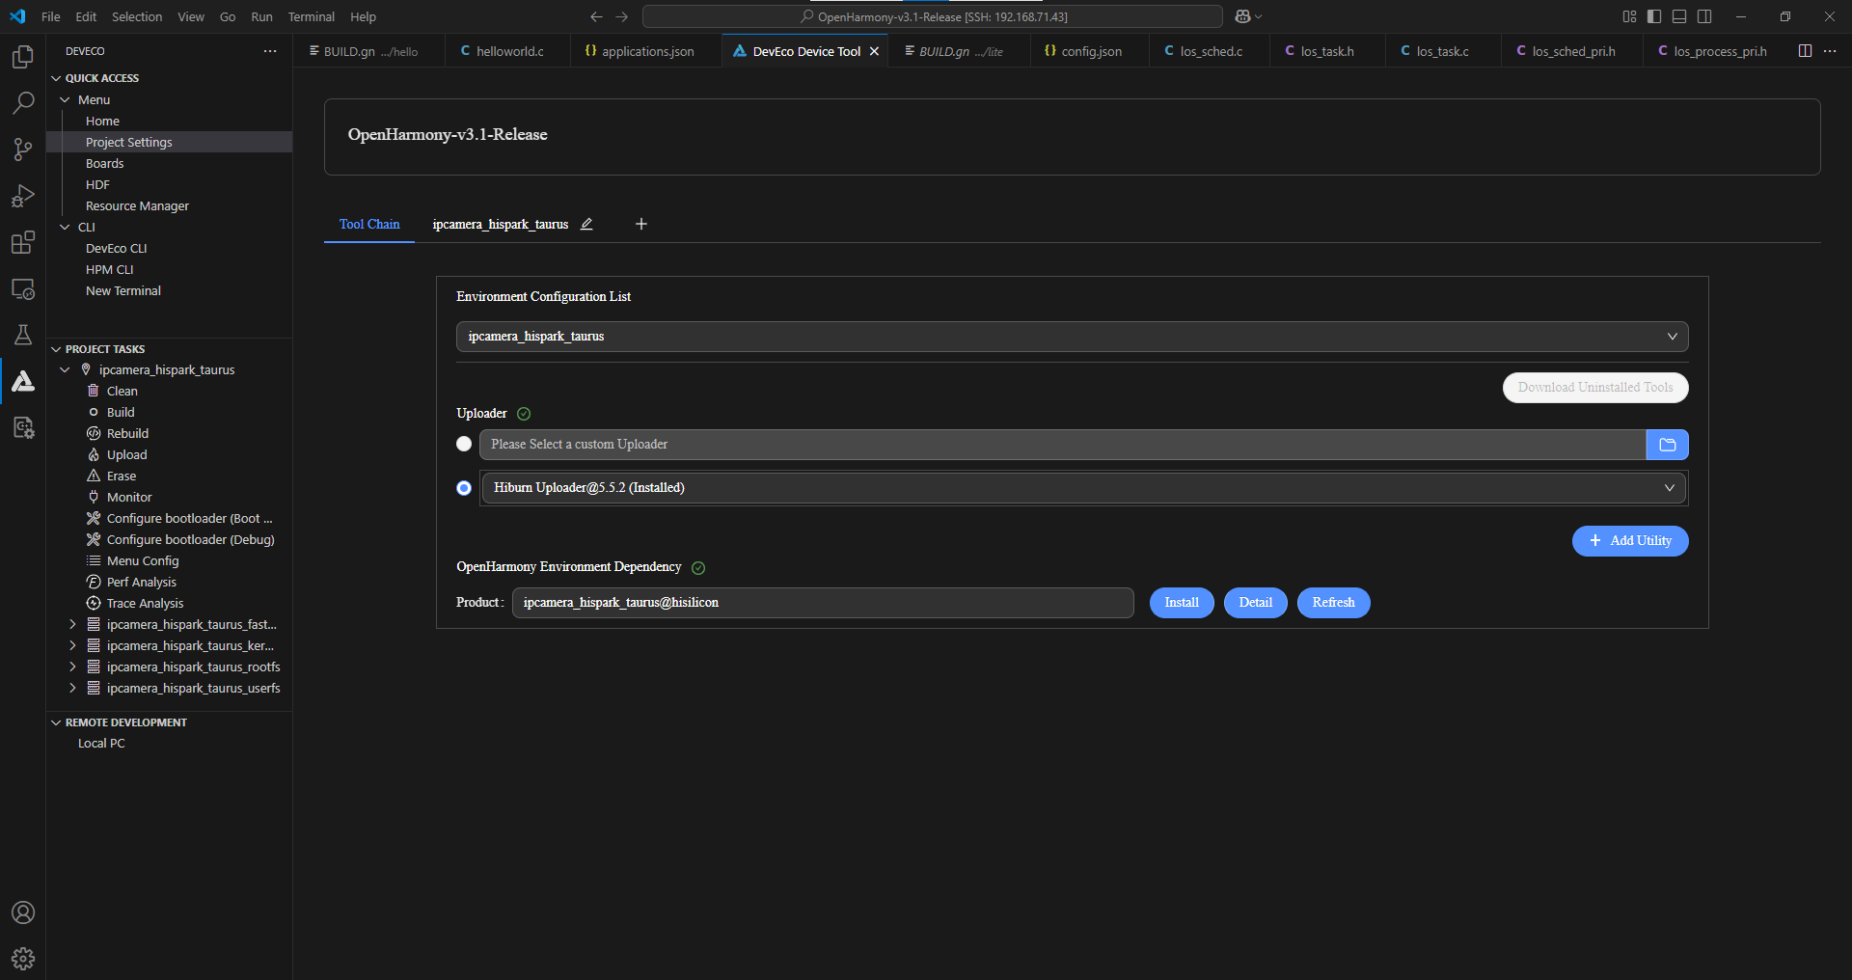
Task: Toggle bottom panel visibility
Action: point(1679,16)
